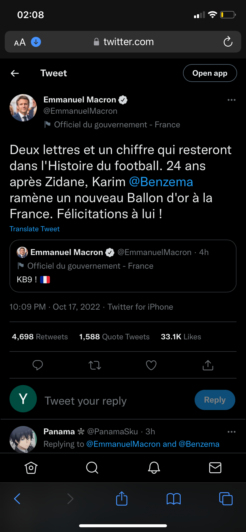Go to Twitter Home tab icon
This screenshot has height=532, width=246.
(31, 468)
